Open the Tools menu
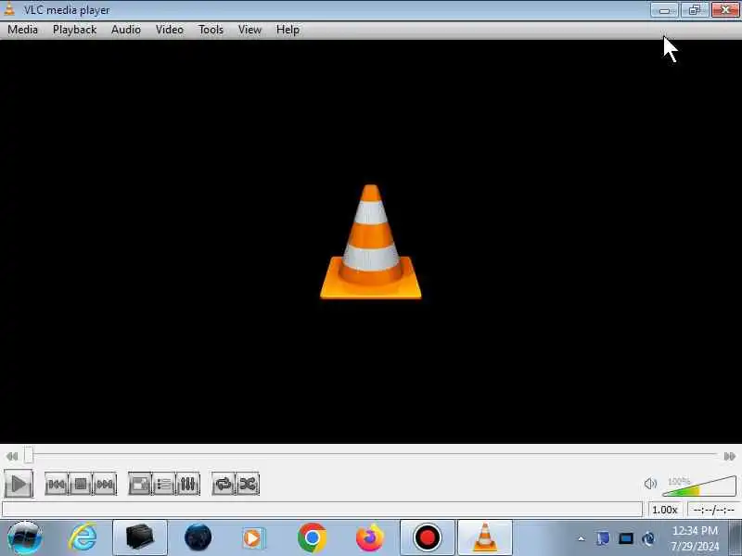Screen dimensions: 742x556 tap(211, 30)
